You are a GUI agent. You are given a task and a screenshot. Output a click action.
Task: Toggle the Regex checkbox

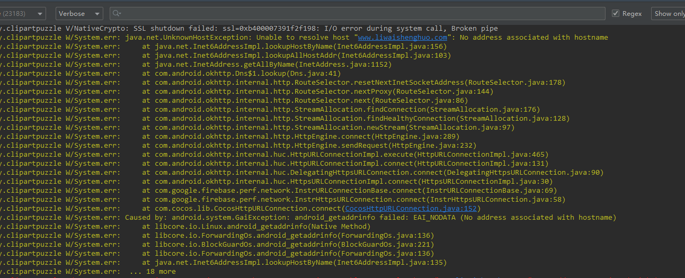(616, 14)
